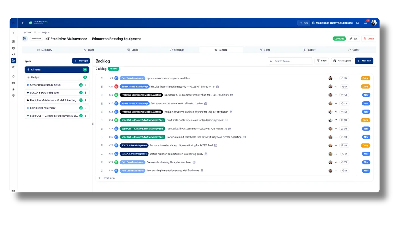Toggle the sidebar panel icon
402x226 pixels.
point(23,23)
